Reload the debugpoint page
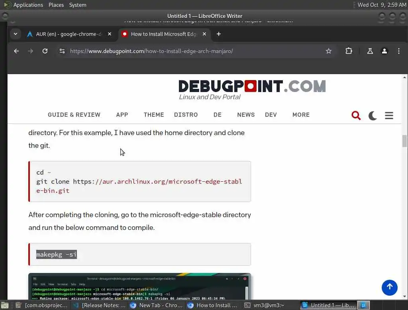Image resolution: width=408 pixels, height=310 pixels. click(x=45, y=51)
